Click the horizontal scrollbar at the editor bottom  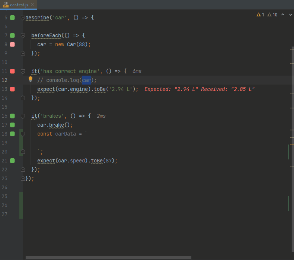click(108, 258)
